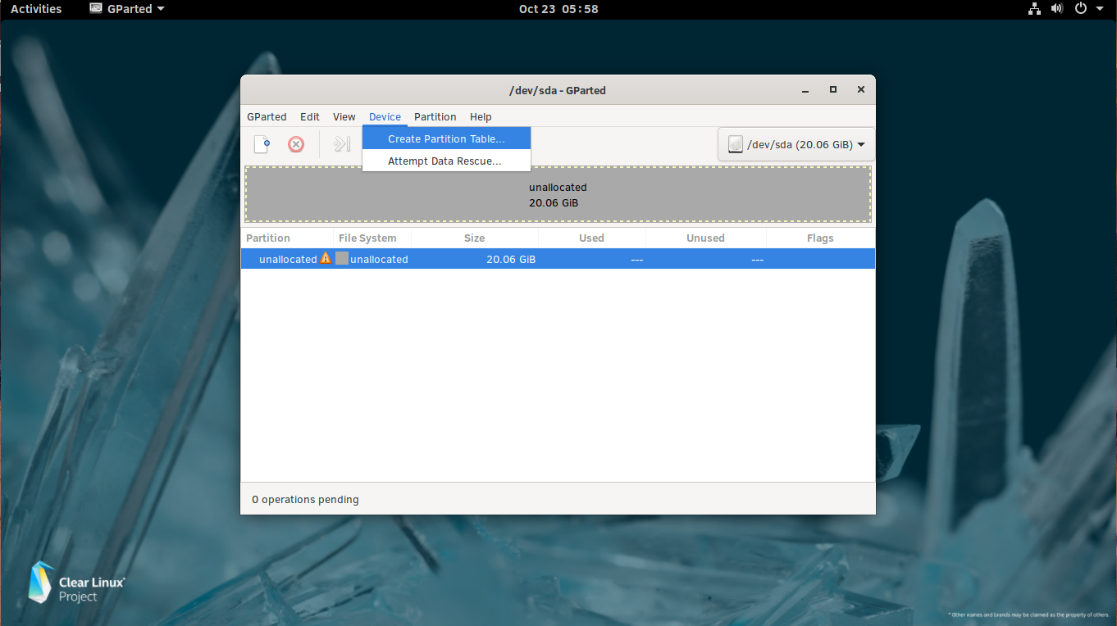Sort by the Flags column header

point(820,238)
